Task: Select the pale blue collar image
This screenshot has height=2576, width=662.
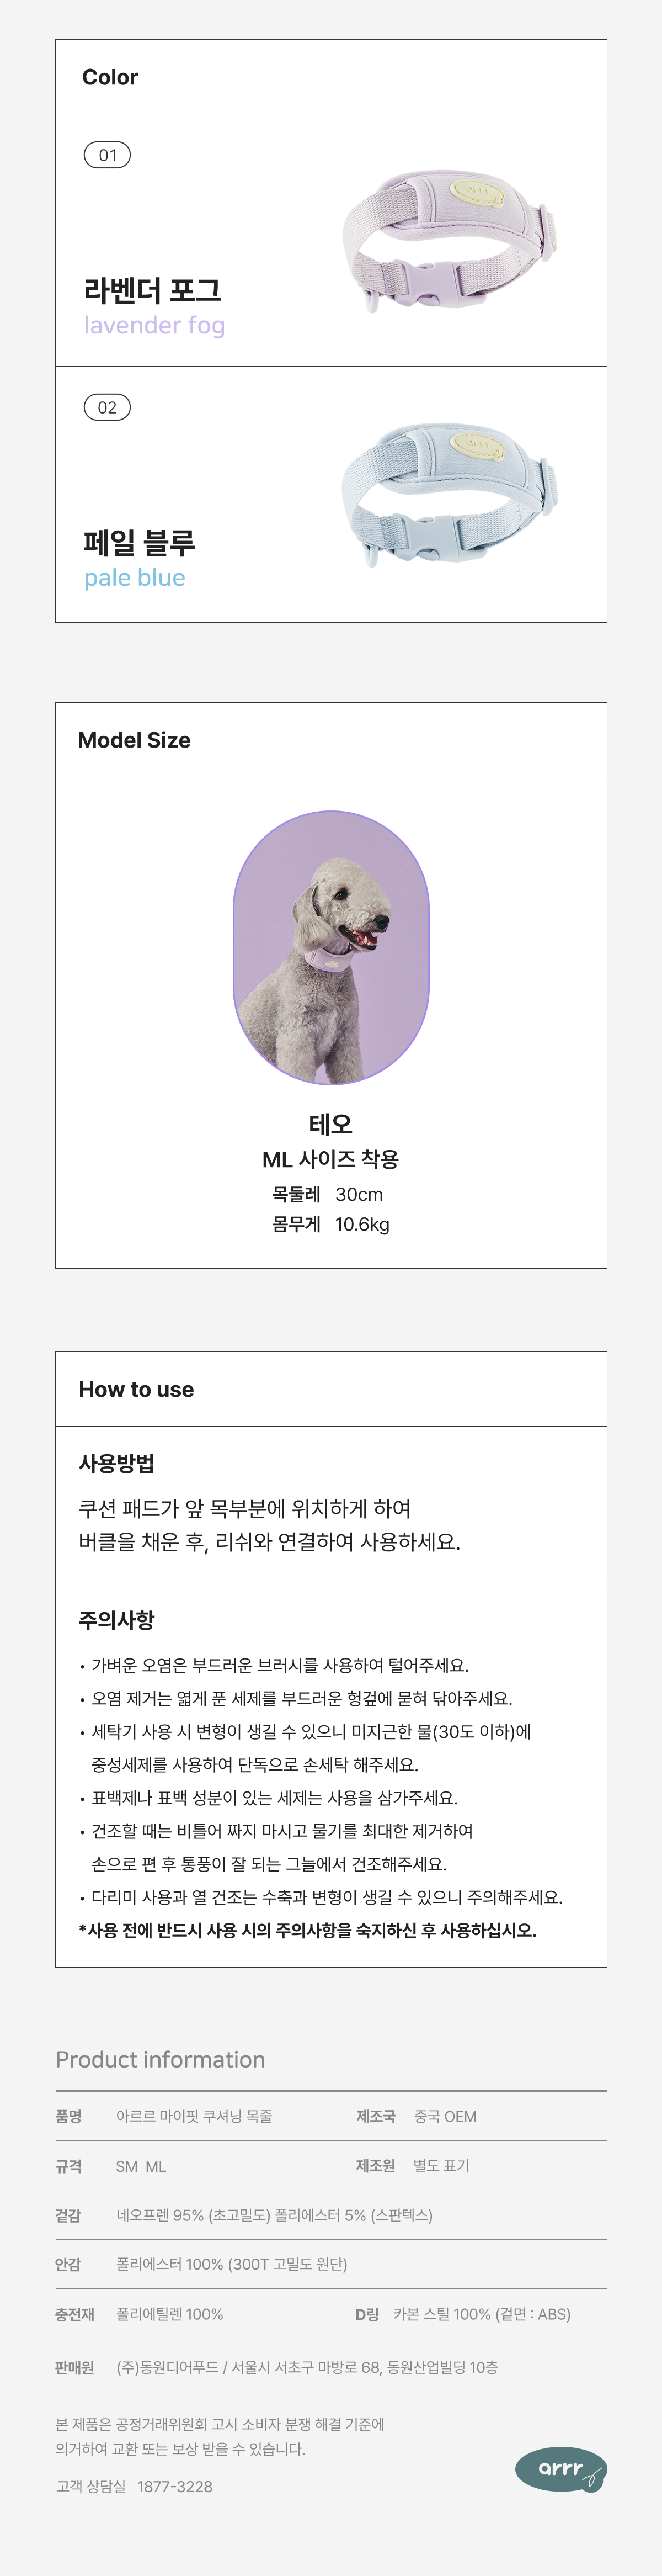Action: [449, 493]
